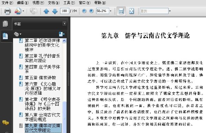Screen dimensions: 206x133
Task: Click the panel splitter grip handle
Action: point(68,79)
